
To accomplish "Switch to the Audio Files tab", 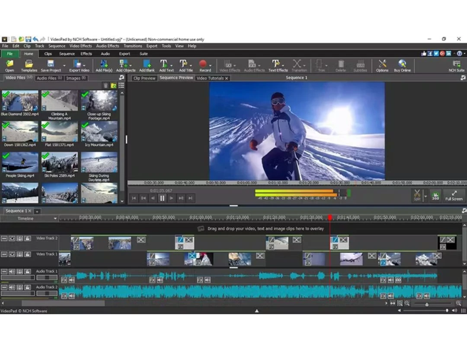I will coord(48,78).
